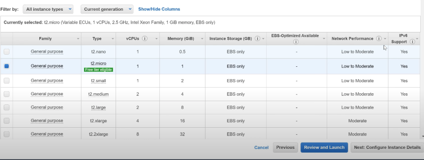
Task: Click the Family column sort arrow
Action: click(78, 39)
